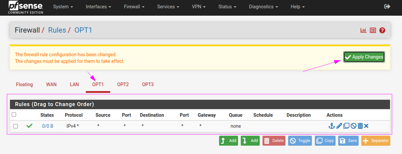Open the red help question icon
Image resolution: width=402 pixels, height=154 pixels.
point(382,30)
